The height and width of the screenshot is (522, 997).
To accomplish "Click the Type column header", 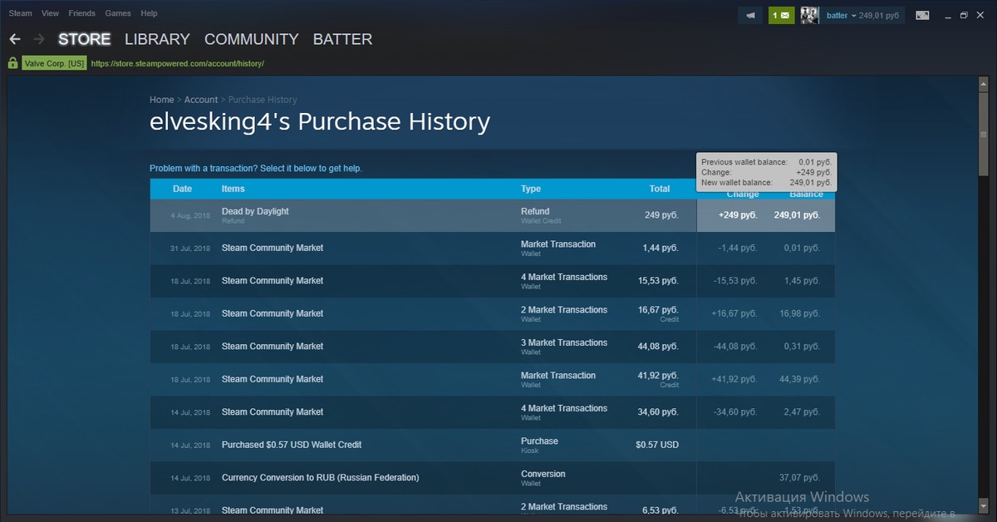I will point(531,189).
